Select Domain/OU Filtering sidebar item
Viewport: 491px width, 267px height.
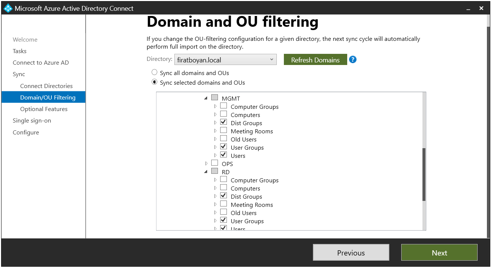(x=44, y=97)
